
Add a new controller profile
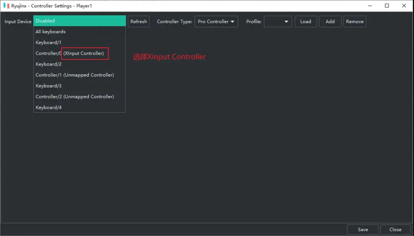click(330, 21)
